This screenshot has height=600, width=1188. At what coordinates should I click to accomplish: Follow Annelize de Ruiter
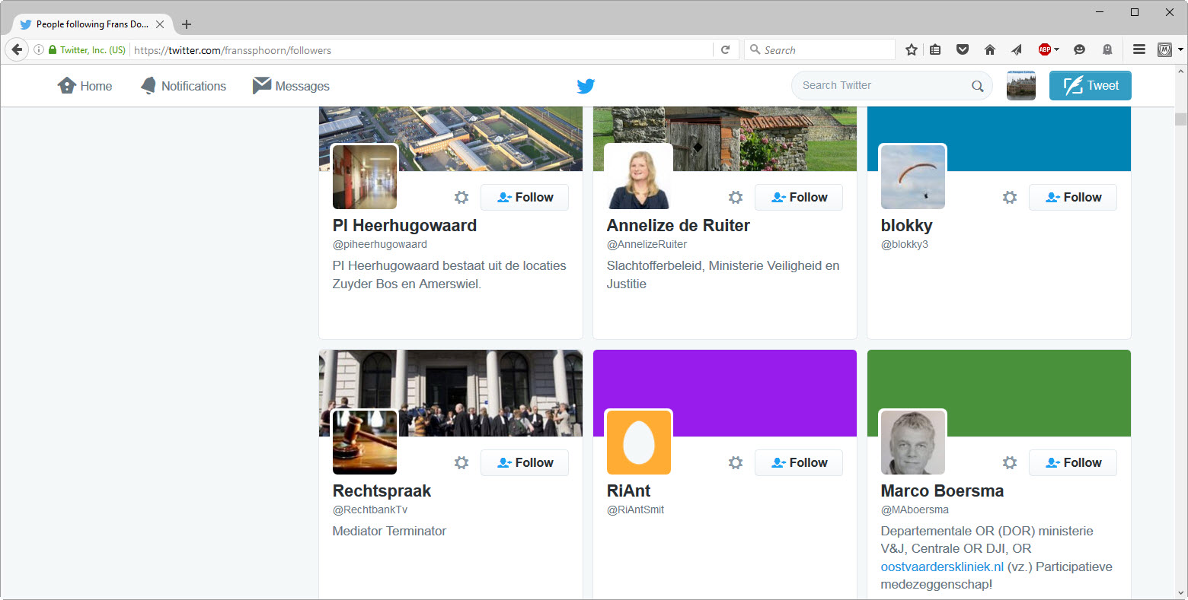pos(799,198)
